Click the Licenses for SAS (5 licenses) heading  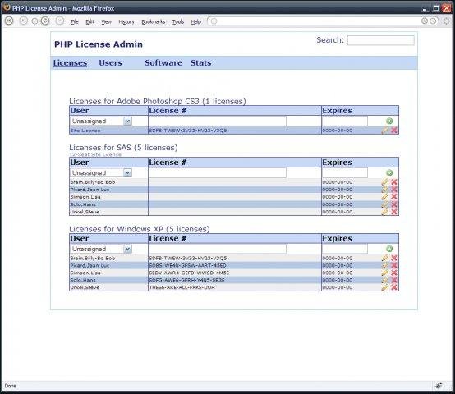[123, 148]
